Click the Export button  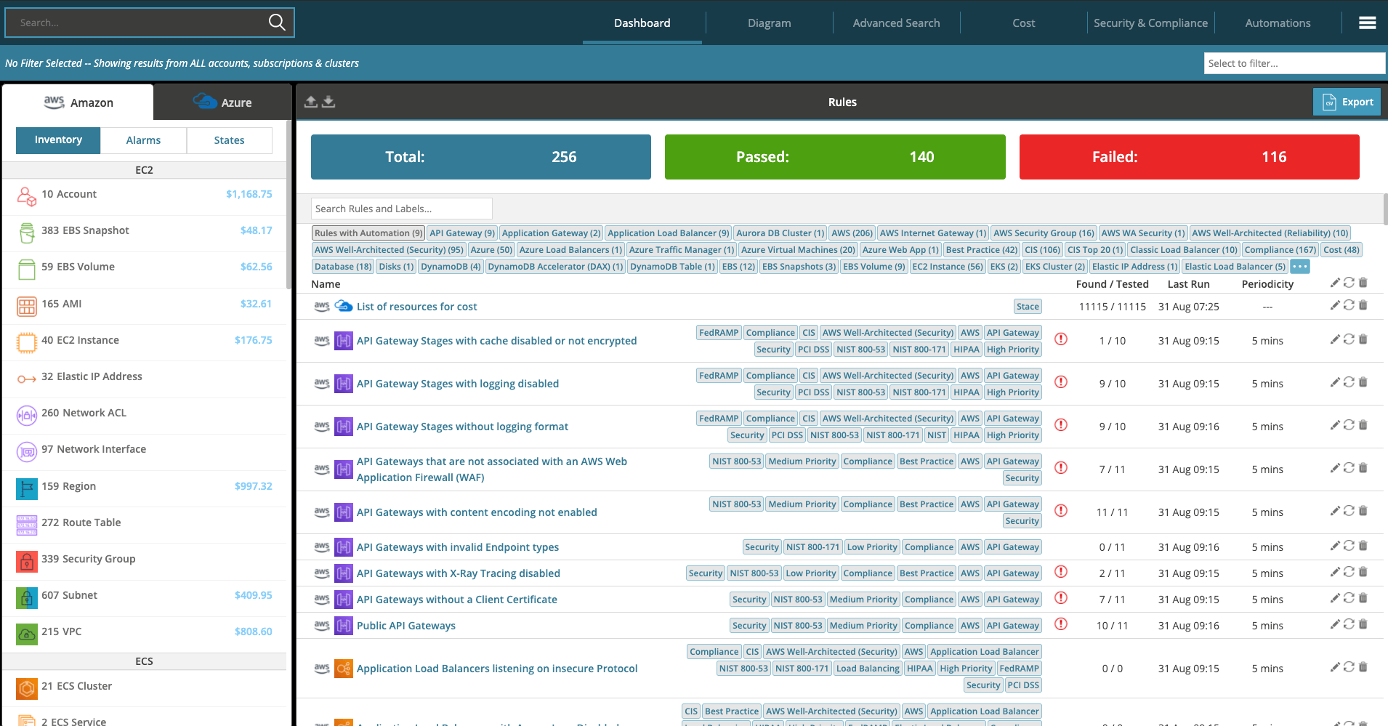coord(1347,102)
